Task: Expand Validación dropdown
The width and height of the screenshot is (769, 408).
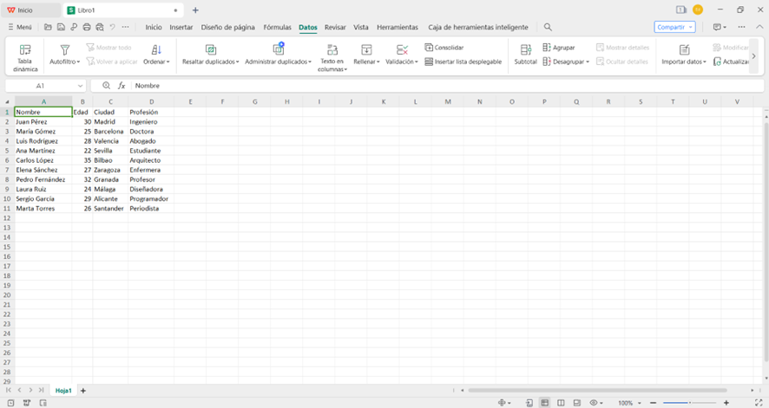Action: click(x=402, y=62)
